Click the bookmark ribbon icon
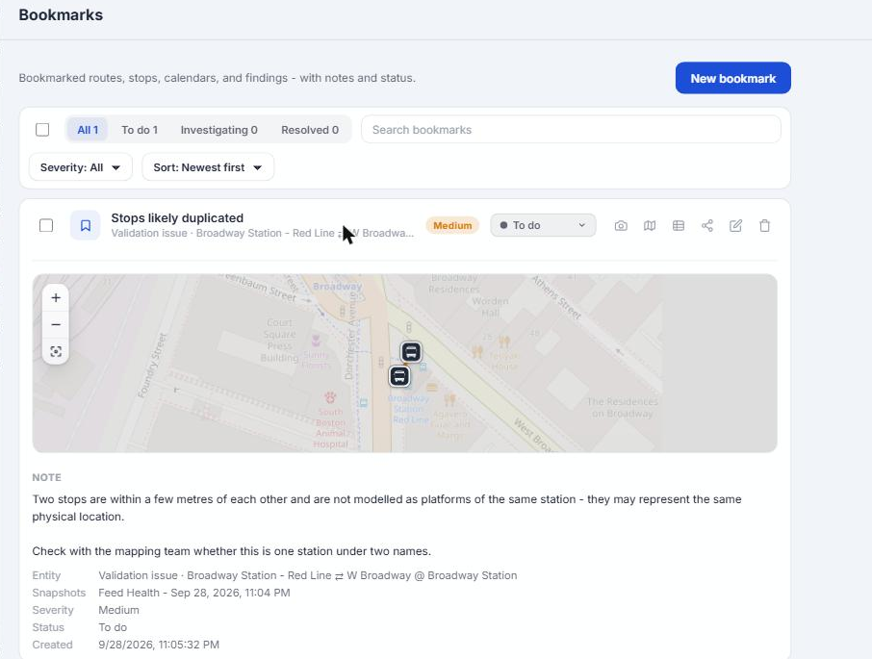872x659 pixels. (85, 225)
